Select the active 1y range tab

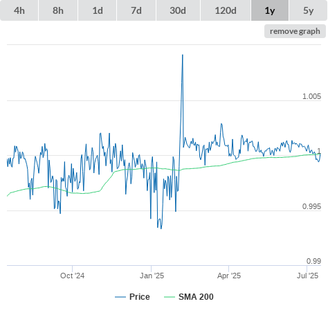(270, 10)
